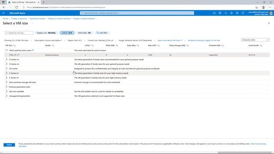The width and height of the screenshot is (274, 154).
Task: Open portal settings gear icon
Action: coord(231,13)
